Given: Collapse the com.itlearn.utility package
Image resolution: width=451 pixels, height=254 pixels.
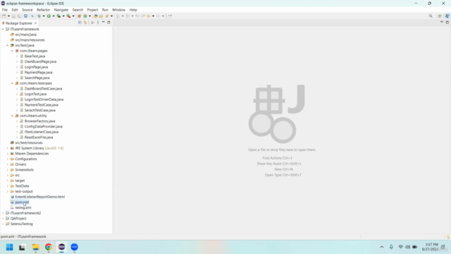Looking at the screenshot, I should pos(13,116).
